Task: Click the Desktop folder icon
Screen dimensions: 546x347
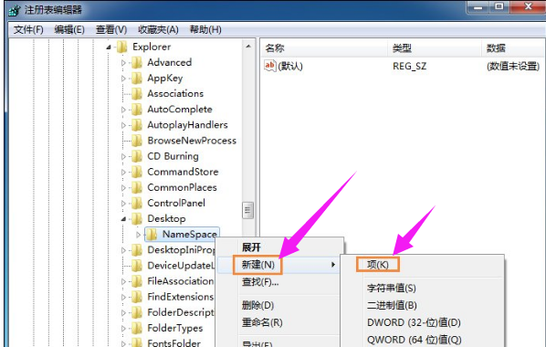Action: pyautogui.click(x=137, y=219)
